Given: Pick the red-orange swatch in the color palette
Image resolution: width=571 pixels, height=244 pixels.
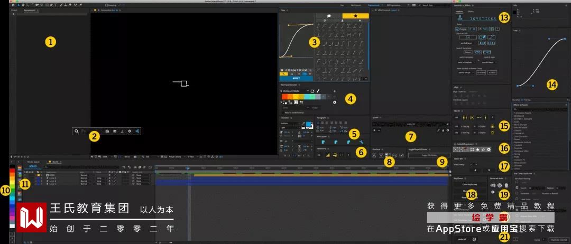Looking at the screenshot, I should coord(284,97).
